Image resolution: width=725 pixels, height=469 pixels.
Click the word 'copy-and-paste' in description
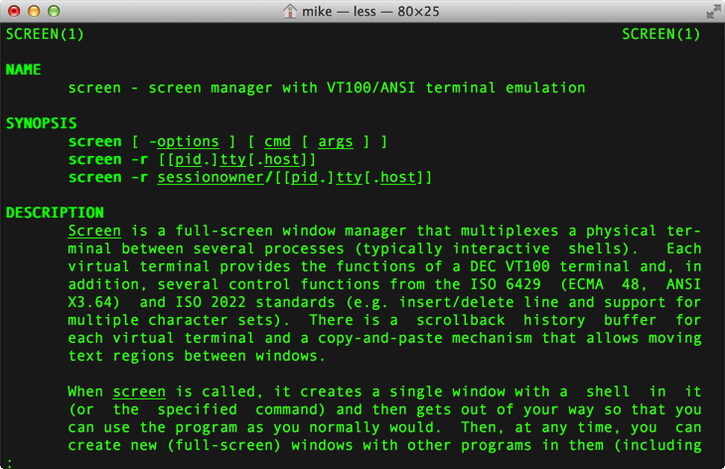[380, 338]
